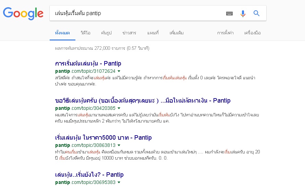Open the แผนที่ tab

tap(153, 33)
